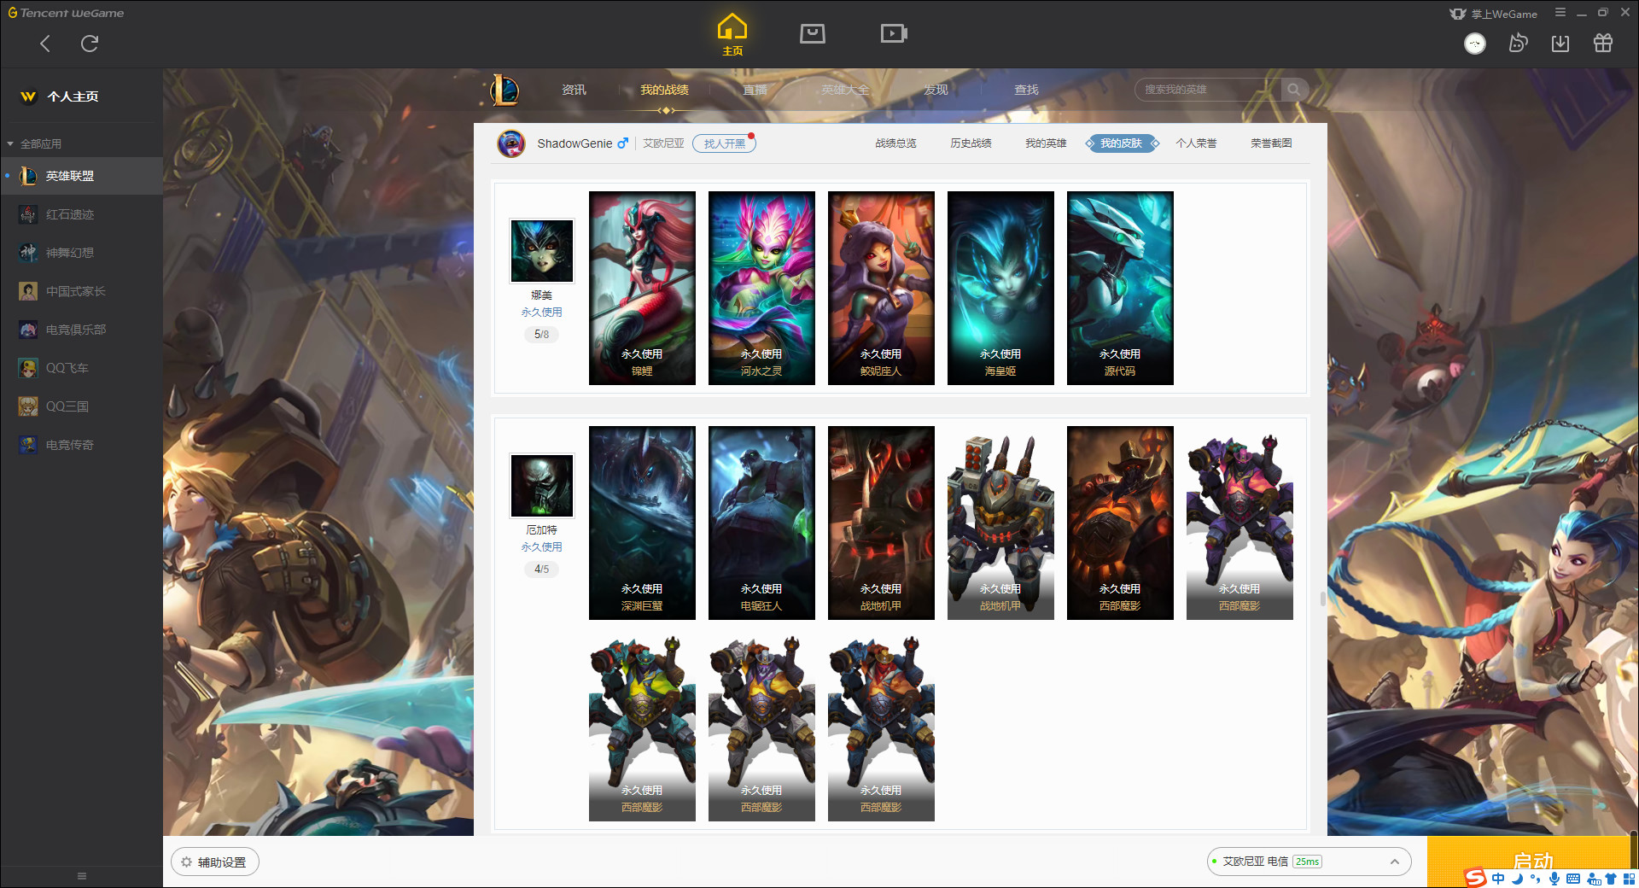This screenshot has height=888, width=1639.
Task: Open the main menu hamburger icon
Action: 1560,13
